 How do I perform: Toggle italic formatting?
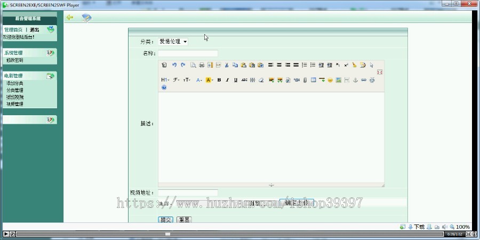(227, 80)
